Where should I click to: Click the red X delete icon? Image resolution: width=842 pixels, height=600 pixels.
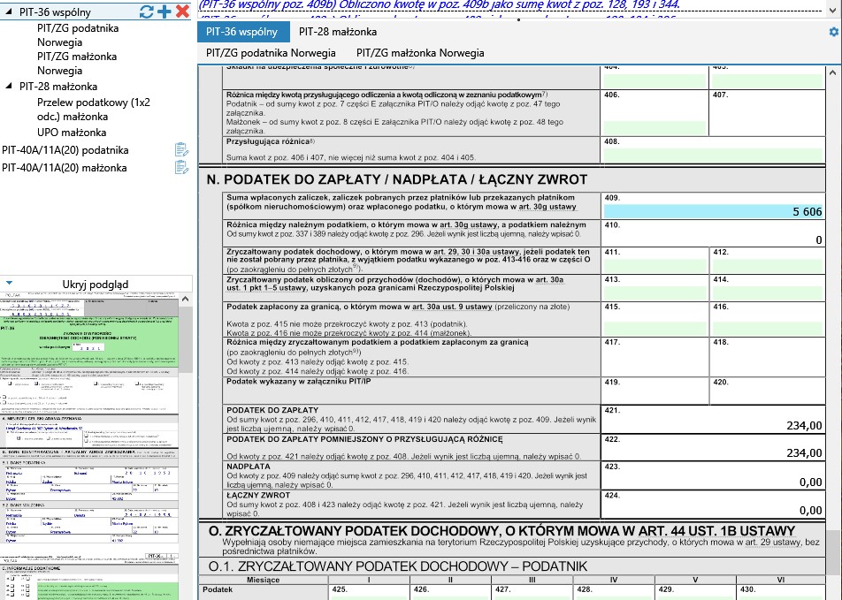click(x=182, y=11)
